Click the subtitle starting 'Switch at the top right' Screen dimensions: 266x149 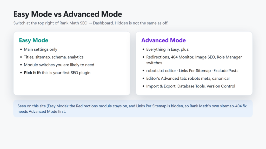[91, 23]
